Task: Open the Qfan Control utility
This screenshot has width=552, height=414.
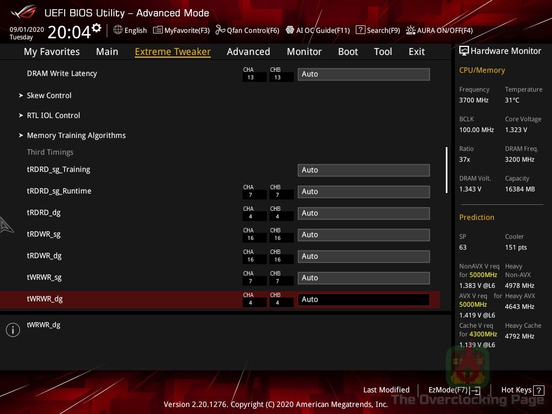Action: coord(247,30)
